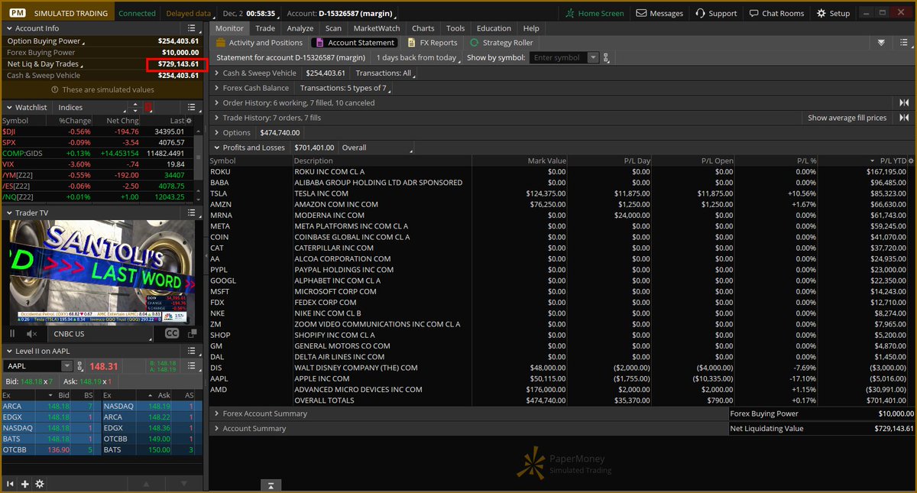Collapse the Profits and Losses section

click(216, 148)
